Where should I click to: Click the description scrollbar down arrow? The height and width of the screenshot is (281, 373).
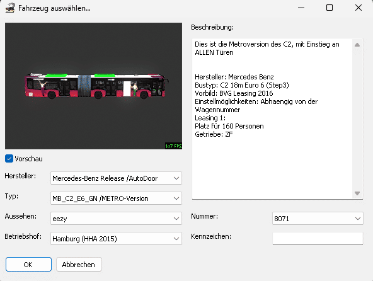coord(357,193)
